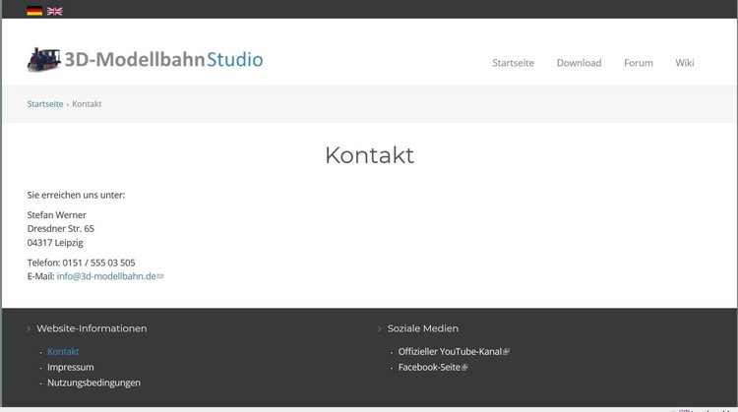
Task: Switch site language to German flag
Action: (x=34, y=11)
